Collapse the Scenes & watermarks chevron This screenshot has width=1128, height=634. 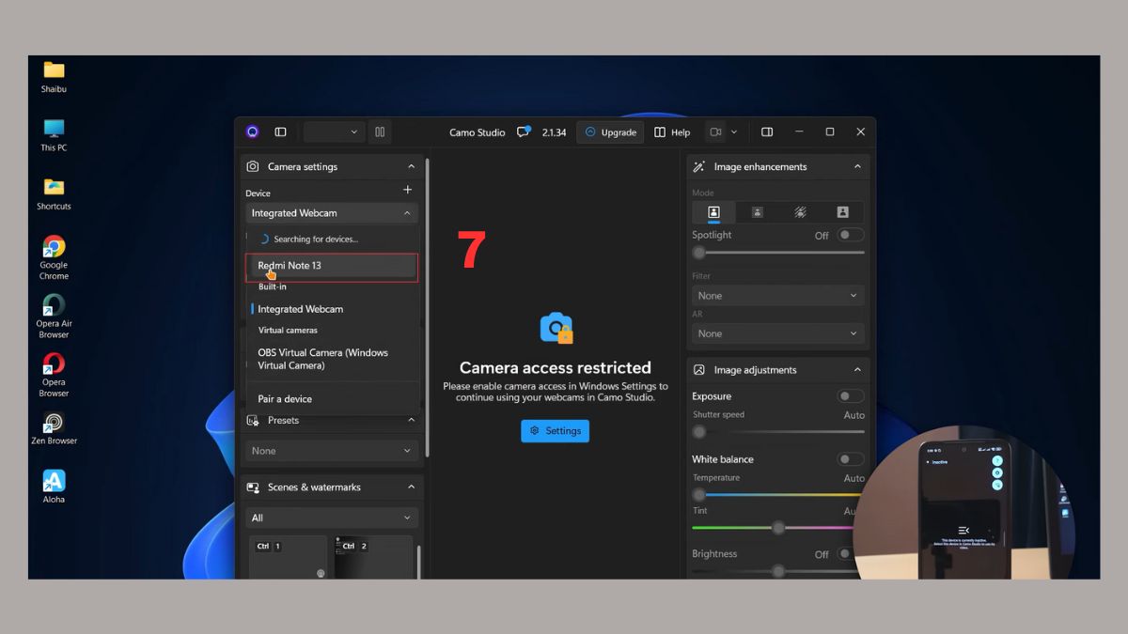[x=411, y=487]
